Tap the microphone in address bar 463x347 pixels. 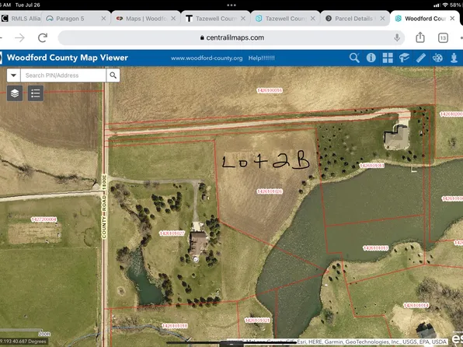[397, 37]
